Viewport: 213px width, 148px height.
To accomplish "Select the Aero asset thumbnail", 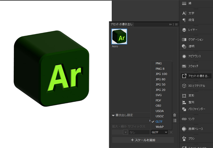I will pos(119,36).
